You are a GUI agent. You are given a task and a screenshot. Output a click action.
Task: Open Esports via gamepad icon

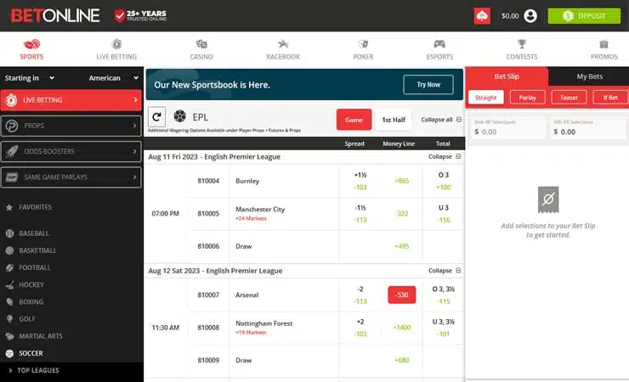[x=439, y=44]
